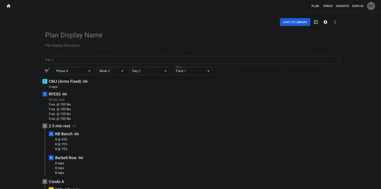Select the A badge for KB Bench
Screen dimensions: 381x189
[51, 134]
